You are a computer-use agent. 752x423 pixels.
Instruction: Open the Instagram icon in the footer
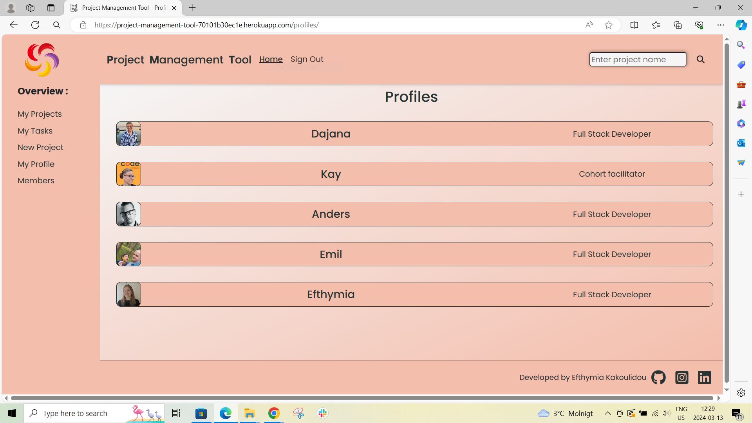point(681,377)
